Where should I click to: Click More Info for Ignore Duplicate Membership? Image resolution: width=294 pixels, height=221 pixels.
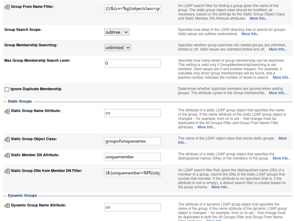[278, 93]
